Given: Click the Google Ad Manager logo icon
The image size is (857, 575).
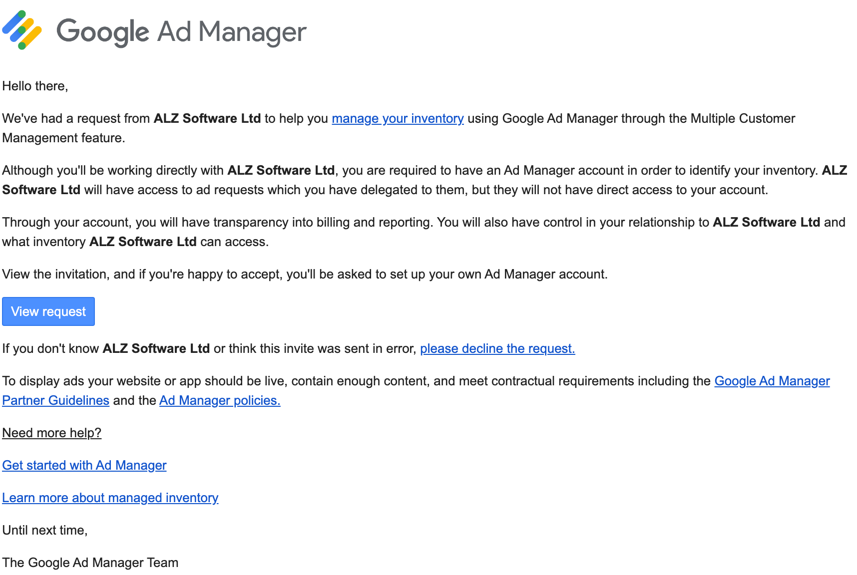Looking at the screenshot, I should coord(22,29).
